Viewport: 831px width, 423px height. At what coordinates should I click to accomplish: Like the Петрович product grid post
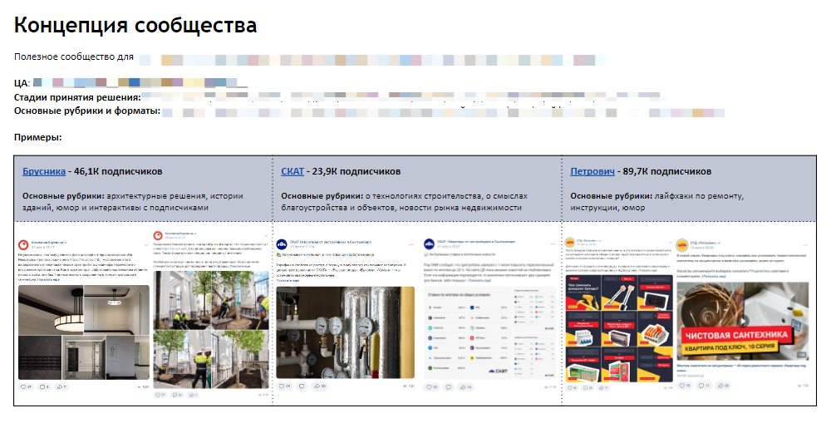[572, 388]
